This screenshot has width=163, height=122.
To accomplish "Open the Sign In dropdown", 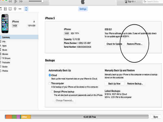I will click(x=130, y=2).
